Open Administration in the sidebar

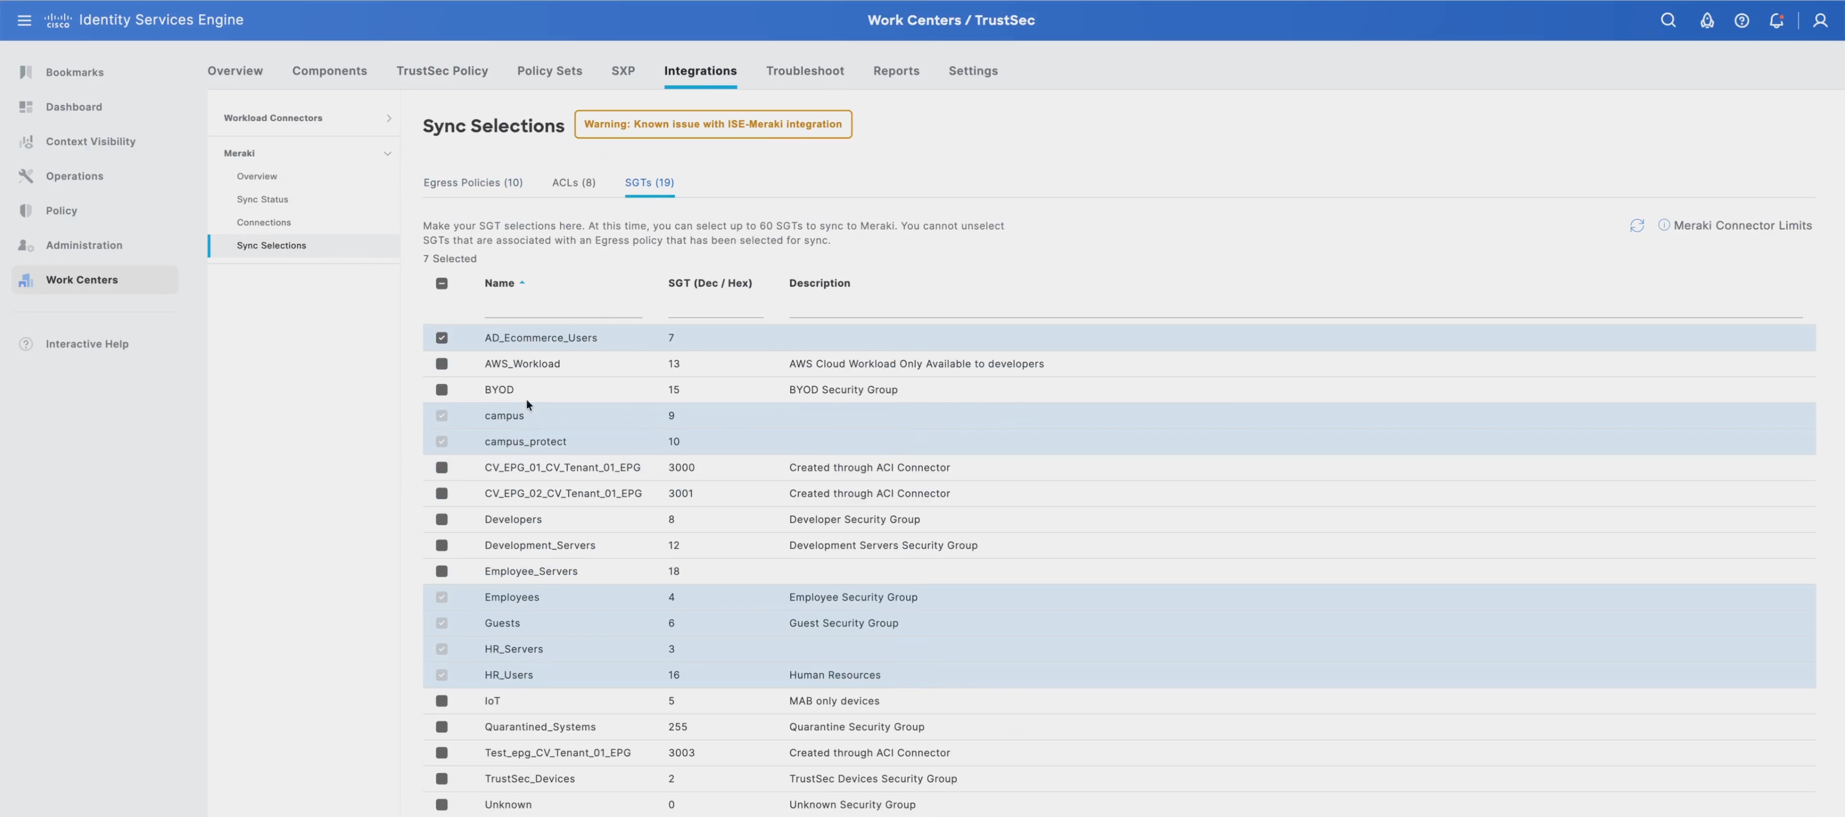tap(84, 246)
